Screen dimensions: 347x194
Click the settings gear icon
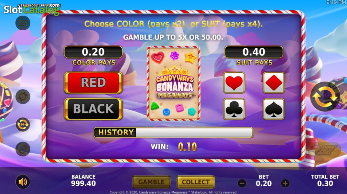[x=23, y=97]
